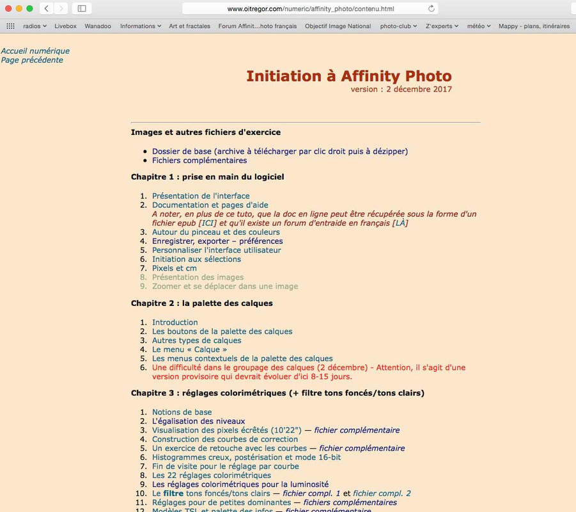Expand the météo bookmarks folder

coord(479,26)
